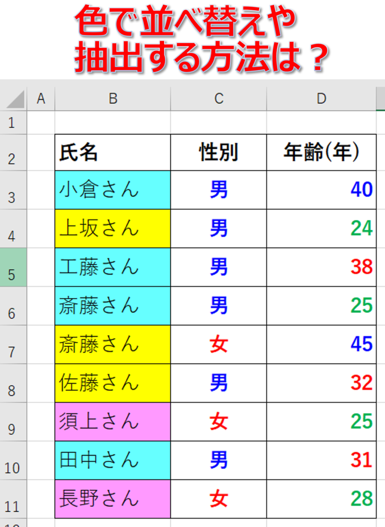This screenshot has width=385, height=527.
Task: Select the cyan cell 小倉さん
Action: [x=113, y=190]
